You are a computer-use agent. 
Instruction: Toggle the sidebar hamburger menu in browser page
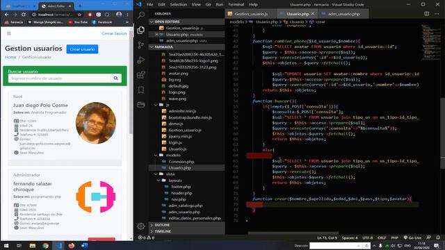coord(9,33)
